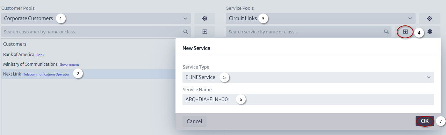Confirm new service with OK
Image resolution: width=446 pixels, height=135 pixels.
pos(425,121)
